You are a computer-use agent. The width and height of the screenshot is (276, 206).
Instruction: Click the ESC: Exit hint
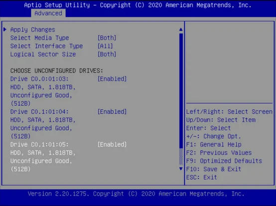(x=202, y=177)
